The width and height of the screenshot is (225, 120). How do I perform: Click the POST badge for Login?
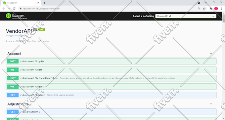(13, 70)
